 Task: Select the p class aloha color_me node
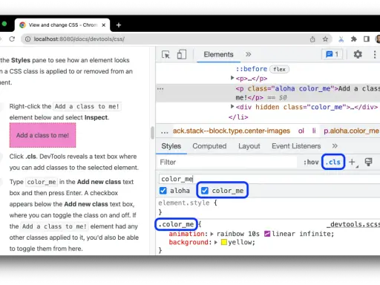click(268, 93)
